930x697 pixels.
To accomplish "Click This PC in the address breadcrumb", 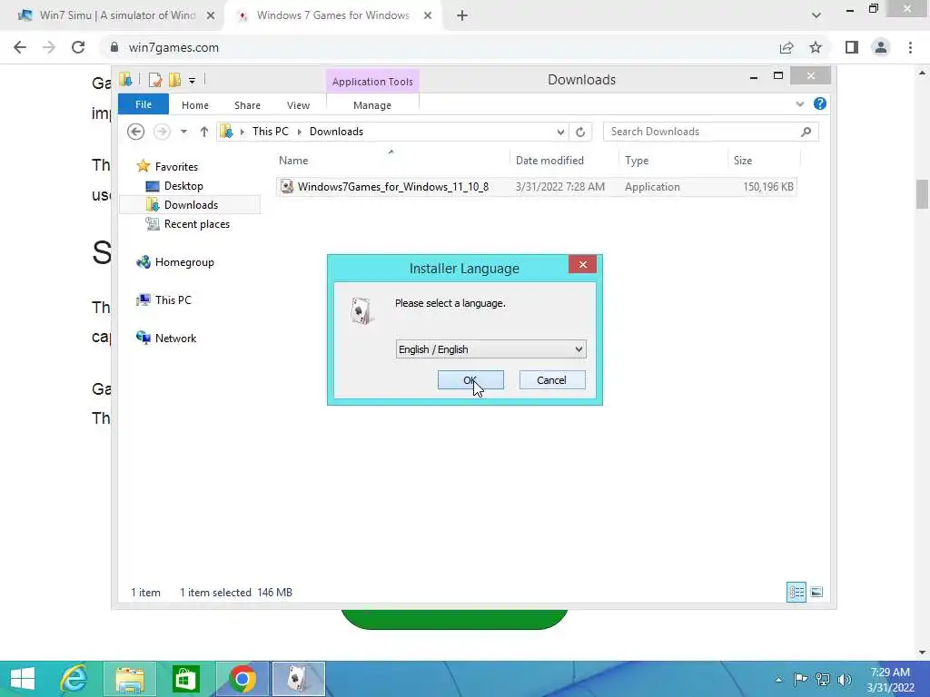I will (x=271, y=132).
